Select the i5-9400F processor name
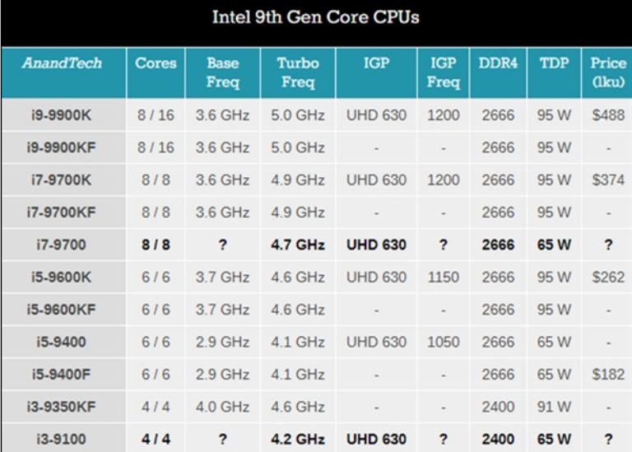The image size is (632, 452). (x=61, y=374)
